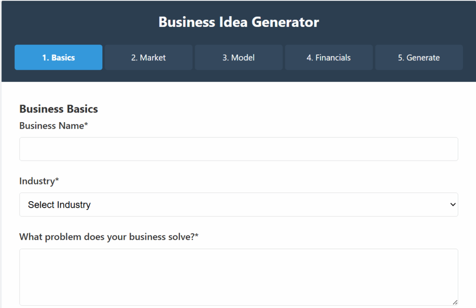Image resolution: width=476 pixels, height=308 pixels.
Task: Click the asterisk after Business Name
Action: (86, 125)
